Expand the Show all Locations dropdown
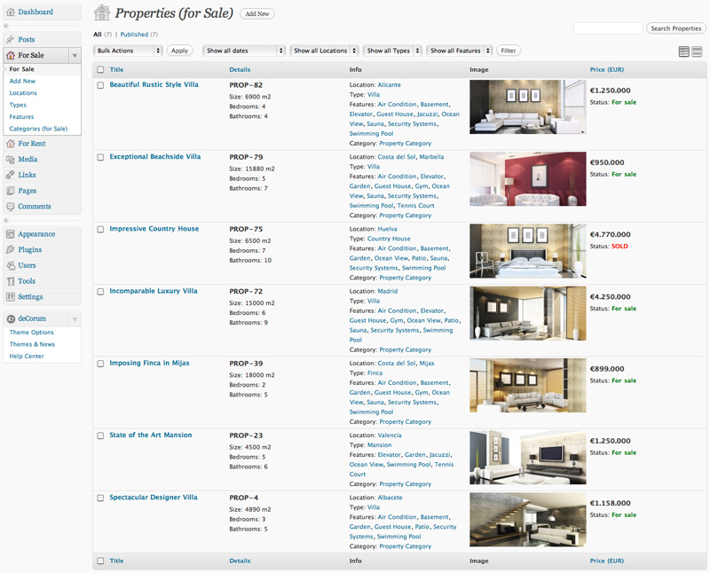 tap(324, 51)
